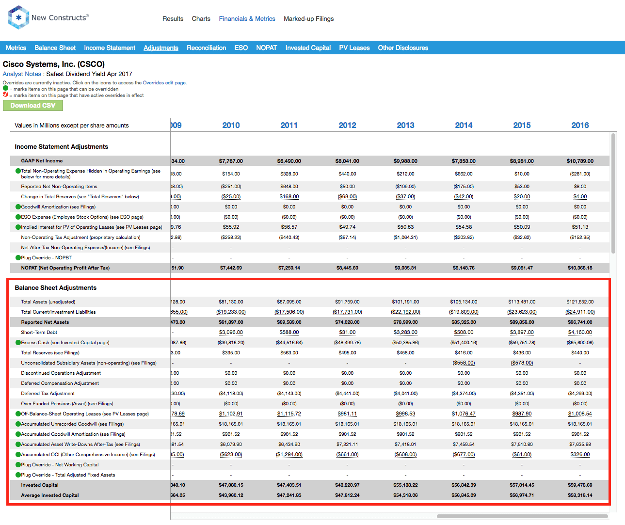Open Short-Term Debt value $3,096.00
The width and height of the screenshot is (625, 525).
click(231, 333)
